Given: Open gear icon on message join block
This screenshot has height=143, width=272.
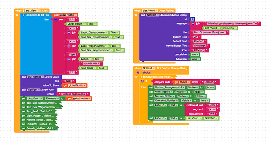Looking at the screenshot, I should (193, 24).
